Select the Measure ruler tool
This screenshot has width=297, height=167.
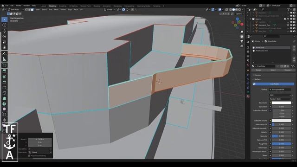coord(4,59)
